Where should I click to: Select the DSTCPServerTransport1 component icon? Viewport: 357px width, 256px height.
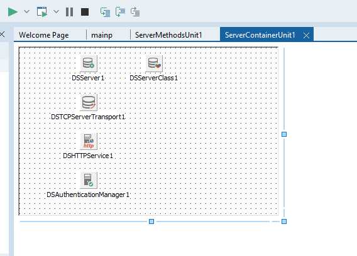(89, 102)
